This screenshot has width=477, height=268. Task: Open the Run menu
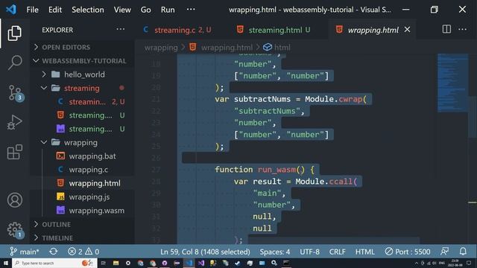click(168, 10)
